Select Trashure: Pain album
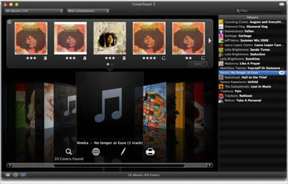The height and width of the screenshot is (184, 288). point(252,91)
